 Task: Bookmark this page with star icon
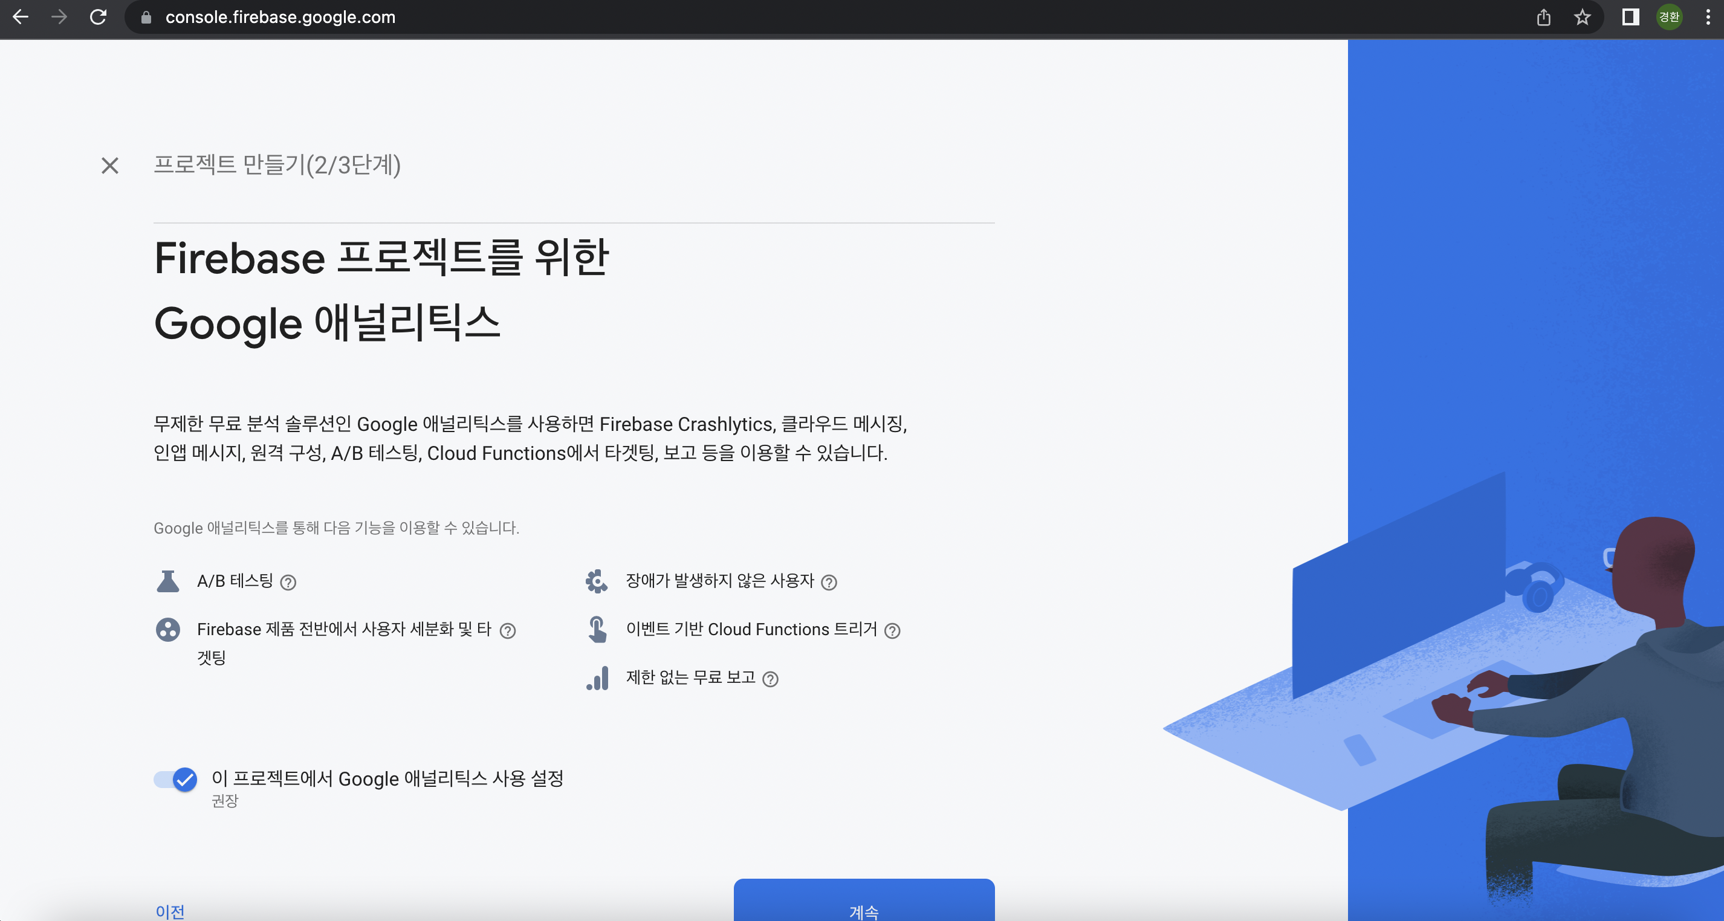click(x=1582, y=17)
